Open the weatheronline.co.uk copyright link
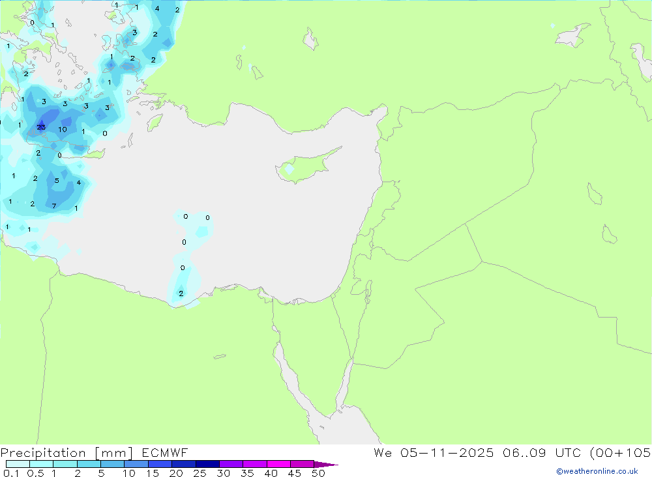This screenshot has height=477, width=652. (597, 471)
